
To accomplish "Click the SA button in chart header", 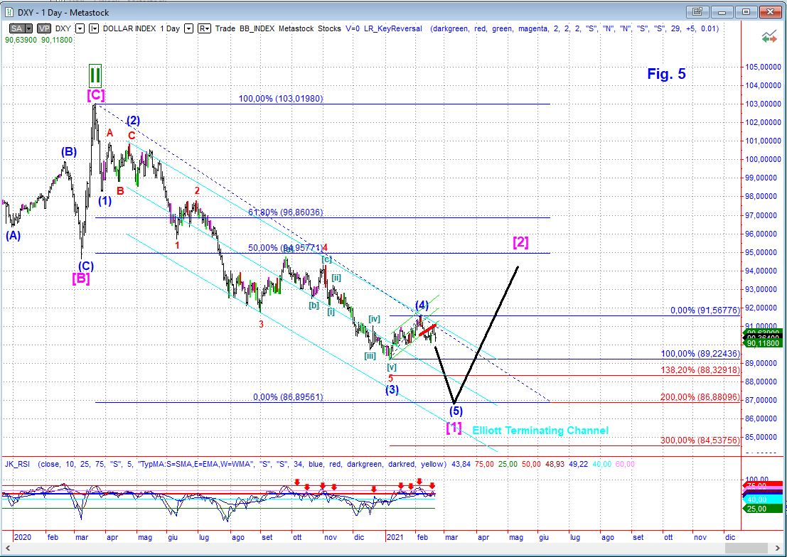I will pyautogui.click(x=16, y=28).
